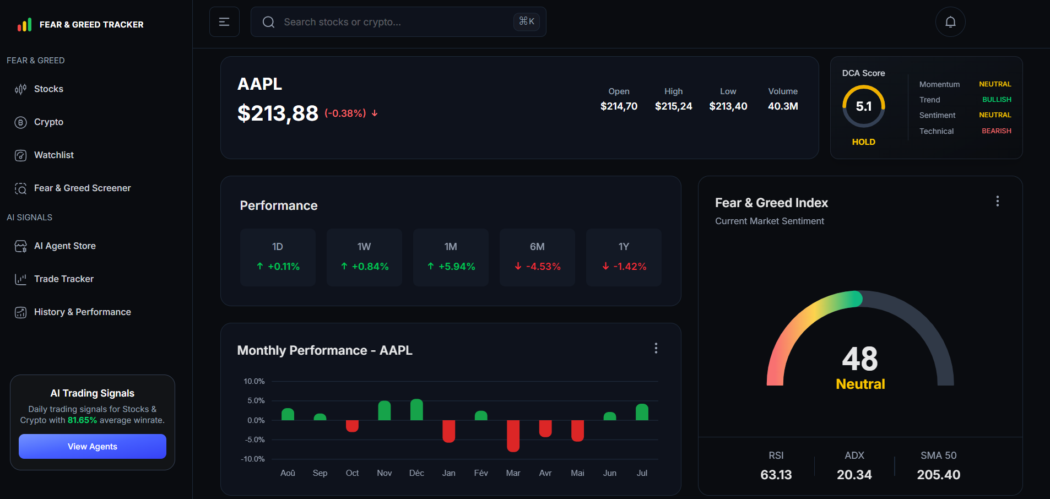
Task: Click the Fear & Greed Screener scan icon
Action: point(20,188)
